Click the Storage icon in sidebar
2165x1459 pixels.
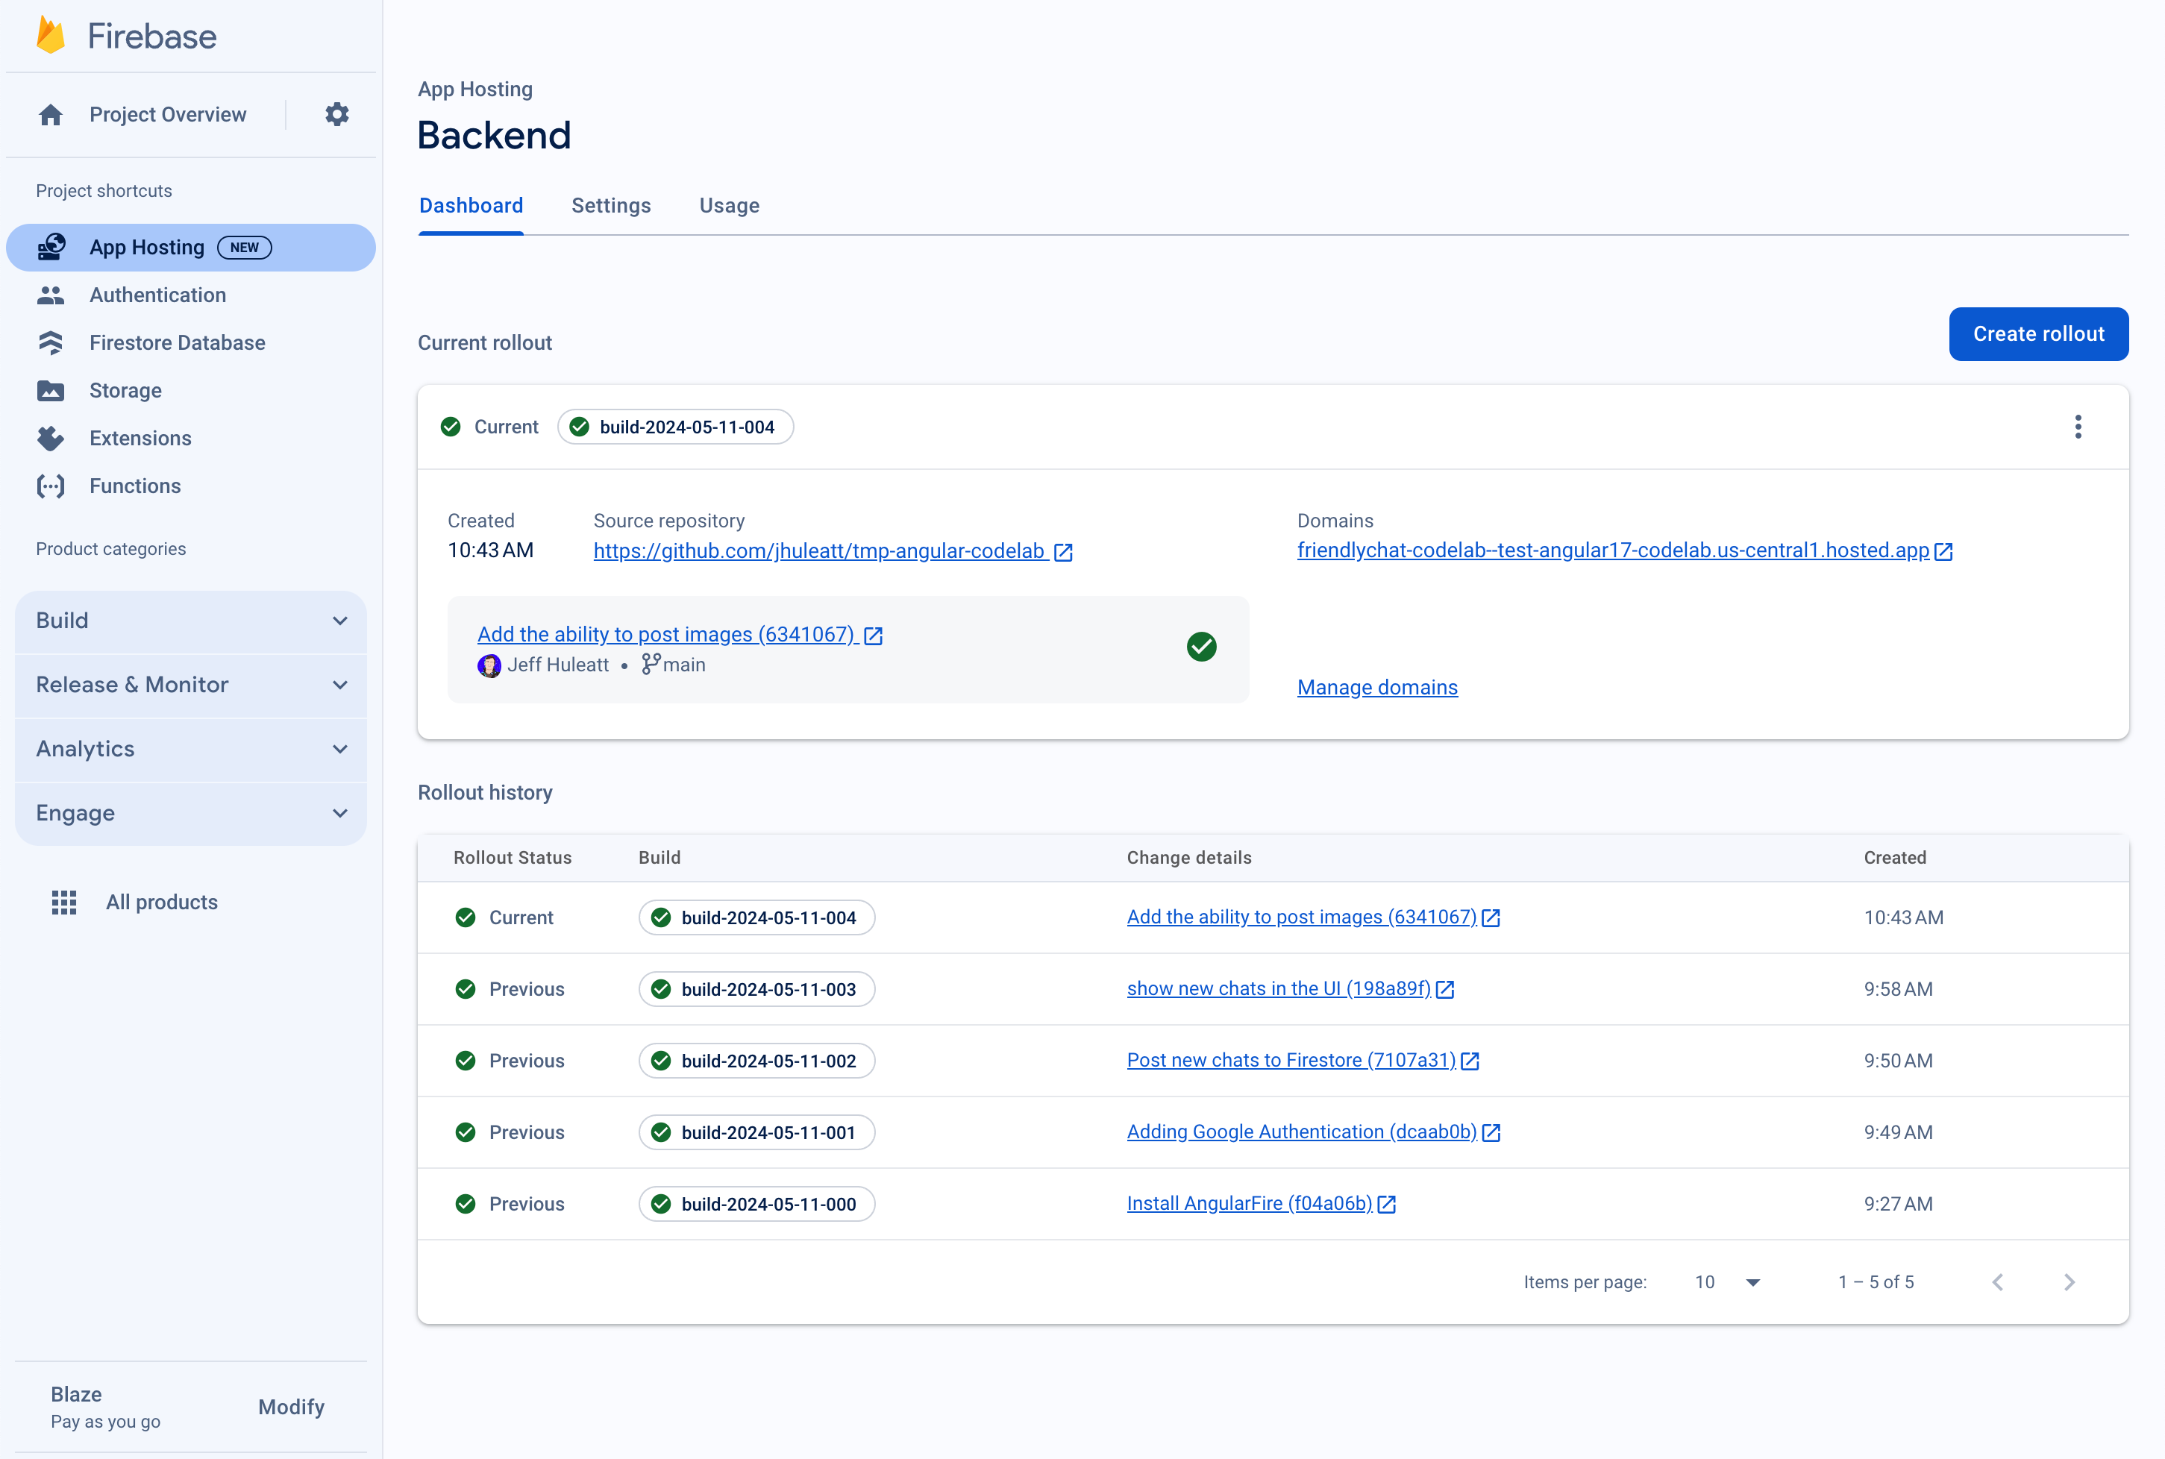point(51,391)
